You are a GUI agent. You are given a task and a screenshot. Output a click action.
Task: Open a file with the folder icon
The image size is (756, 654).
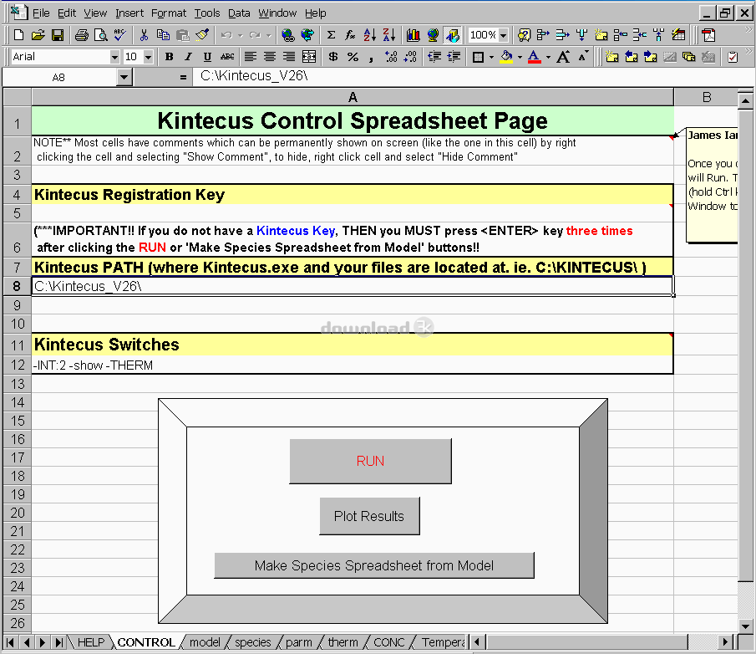tap(38, 35)
